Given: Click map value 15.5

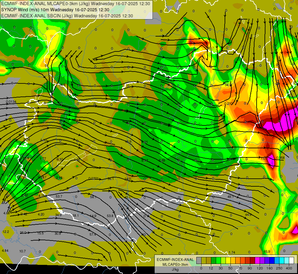Looking at the screenshot, I should coord(40,233).
